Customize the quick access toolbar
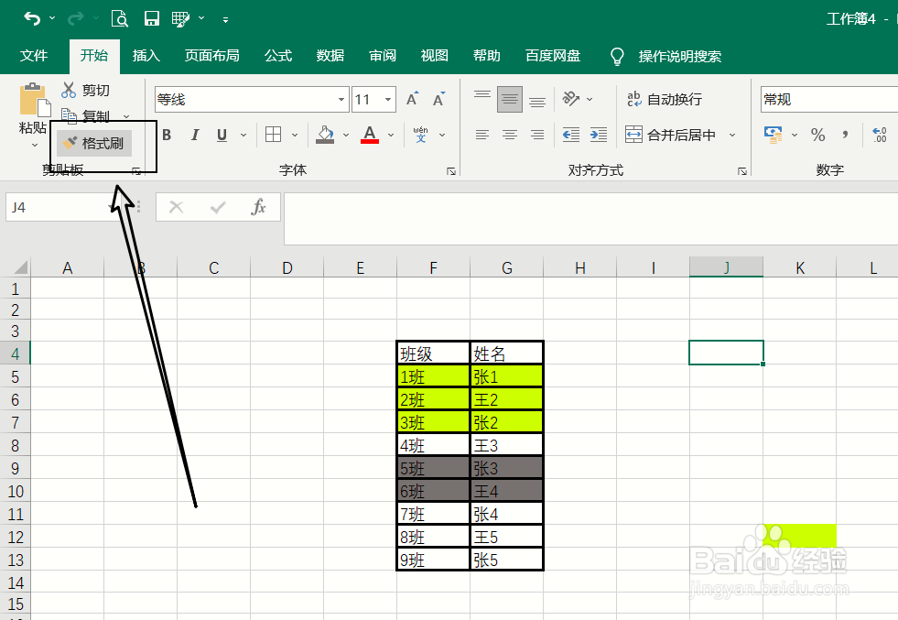Screen dimensions: 898x620 [226, 19]
